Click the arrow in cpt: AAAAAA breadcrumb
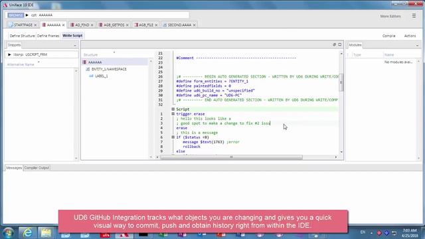Image resolution: width=425 pixels, height=239 pixels. 27,15
